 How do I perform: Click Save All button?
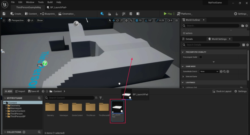pyautogui.click(x=34, y=91)
